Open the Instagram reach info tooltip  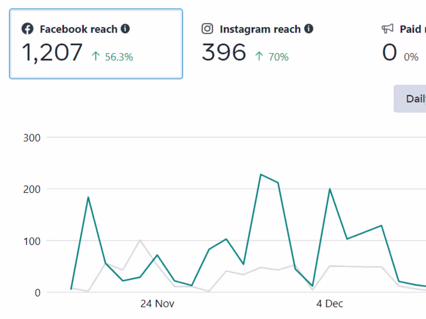click(309, 28)
